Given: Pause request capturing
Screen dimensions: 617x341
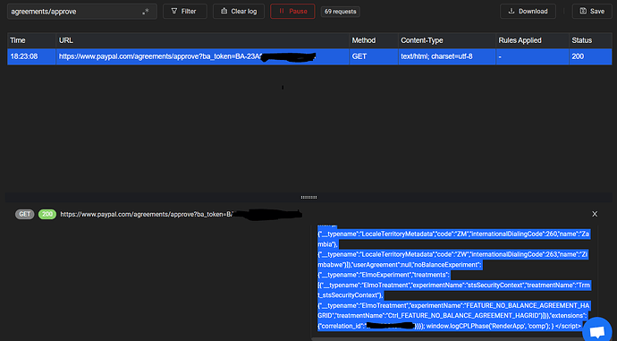Looking at the screenshot, I should coord(292,12).
